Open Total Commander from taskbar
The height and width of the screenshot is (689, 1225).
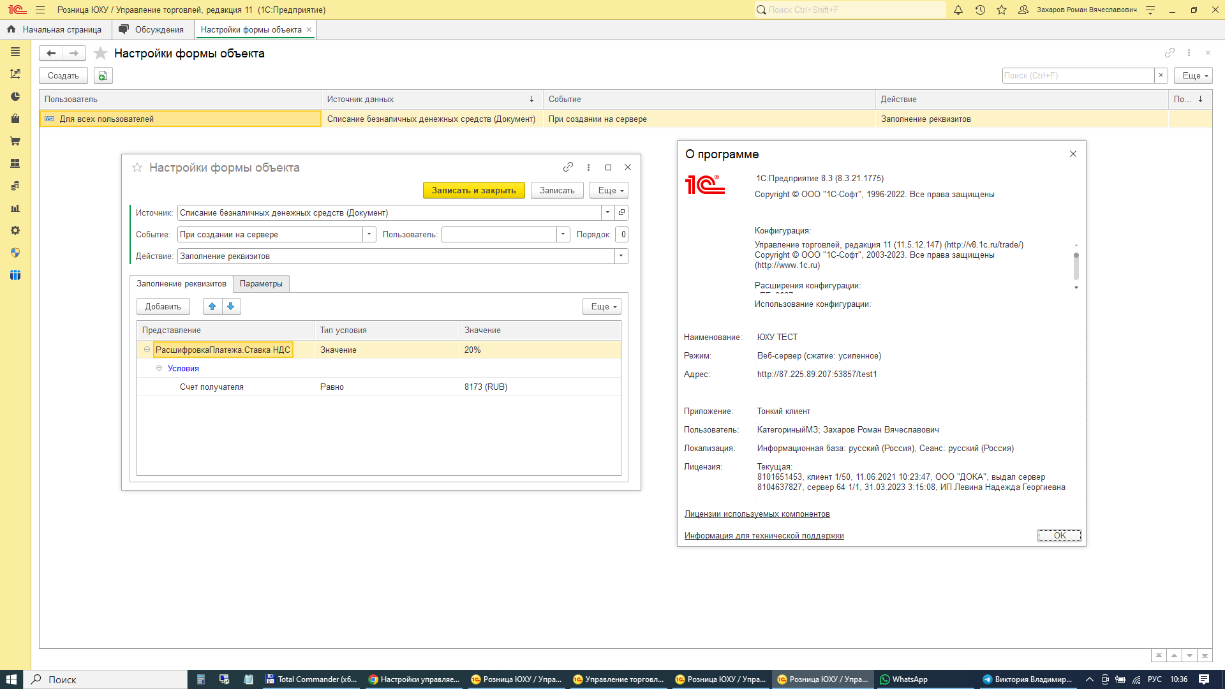tap(312, 679)
